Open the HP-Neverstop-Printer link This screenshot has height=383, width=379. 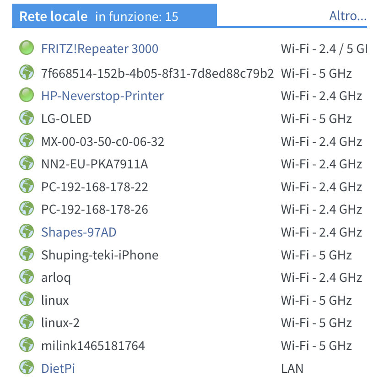[x=103, y=96]
